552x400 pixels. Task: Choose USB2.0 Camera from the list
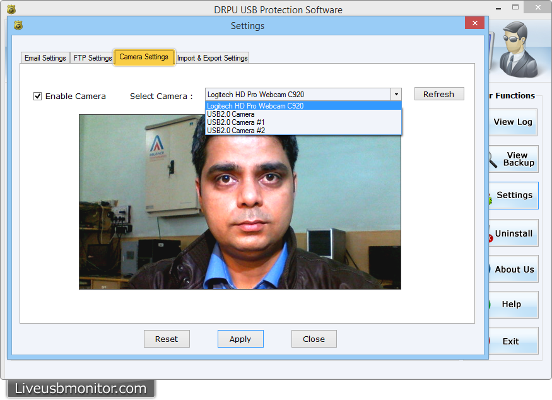coord(303,114)
